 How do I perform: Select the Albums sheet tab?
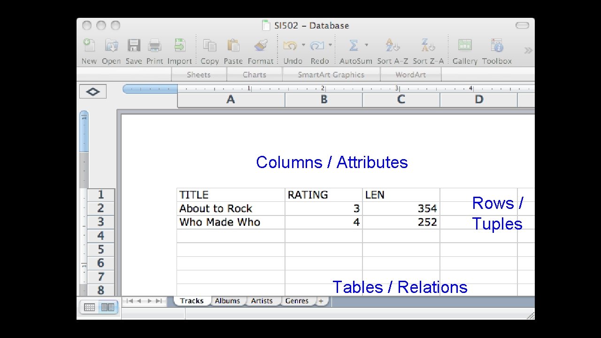[227, 301]
